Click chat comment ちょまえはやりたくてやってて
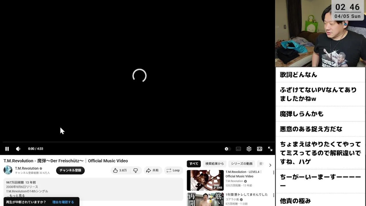The width and height of the screenshot is (366, 206). click(321, 153)
